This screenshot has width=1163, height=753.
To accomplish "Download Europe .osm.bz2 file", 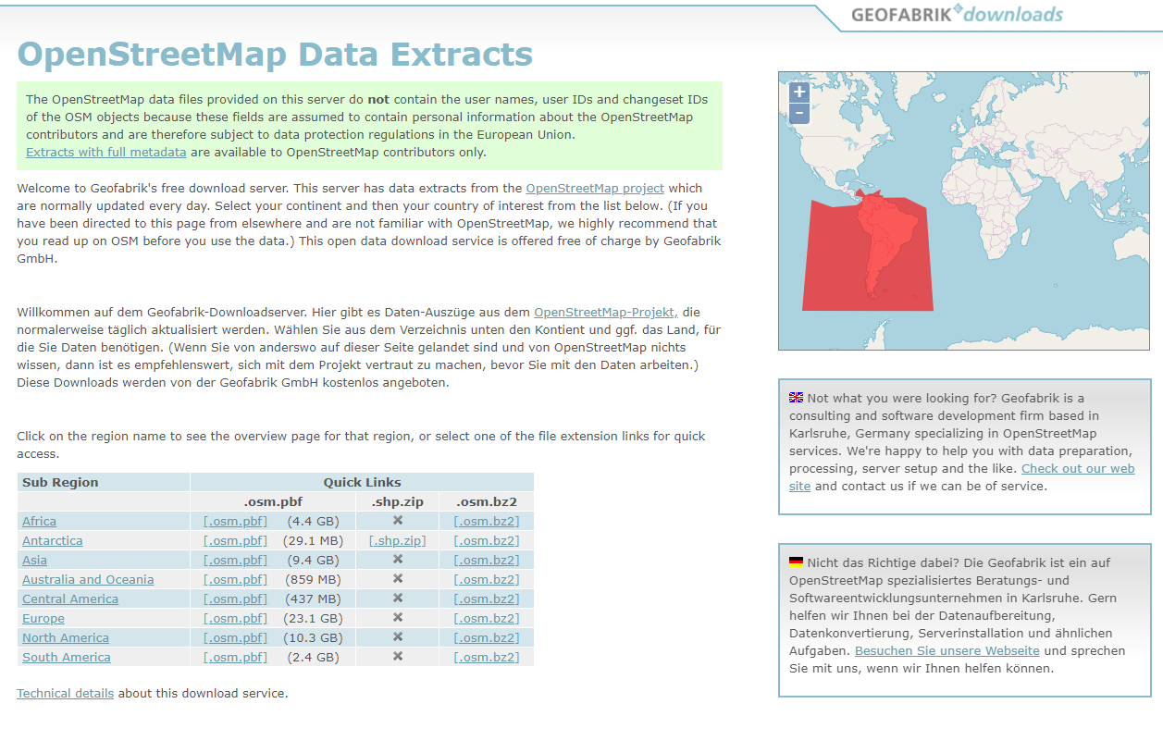I will point(487,619).
